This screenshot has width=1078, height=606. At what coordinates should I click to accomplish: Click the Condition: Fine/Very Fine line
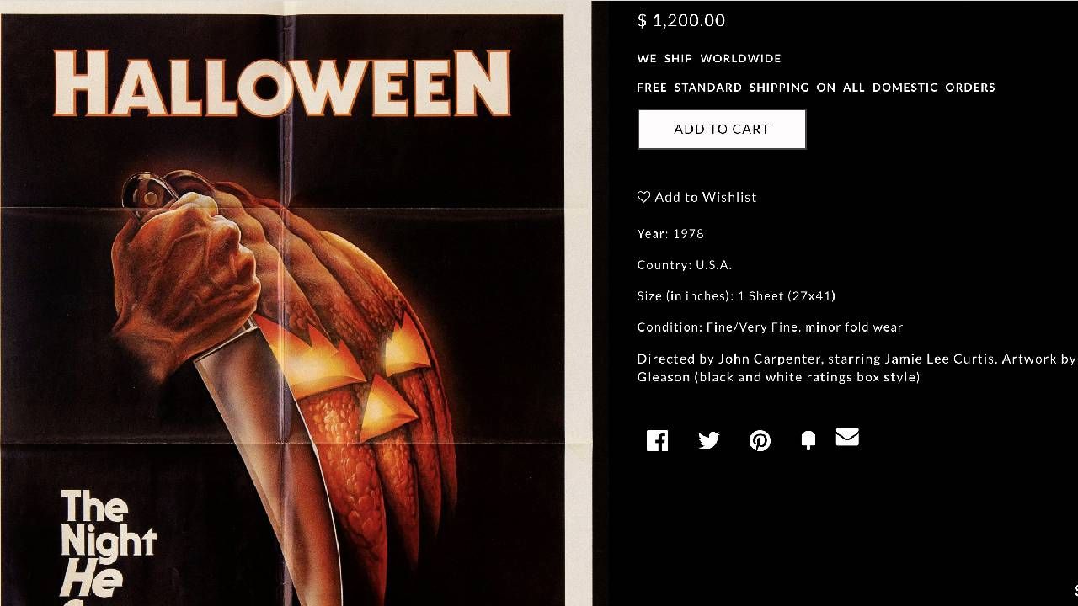[770, 327]
